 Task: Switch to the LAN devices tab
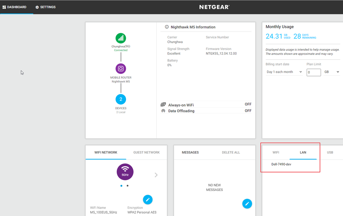303,153
